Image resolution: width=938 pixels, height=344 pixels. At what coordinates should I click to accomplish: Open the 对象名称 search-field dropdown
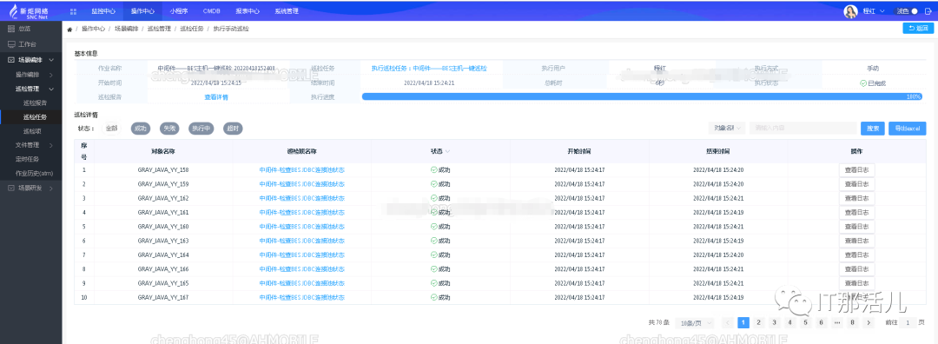727,128
